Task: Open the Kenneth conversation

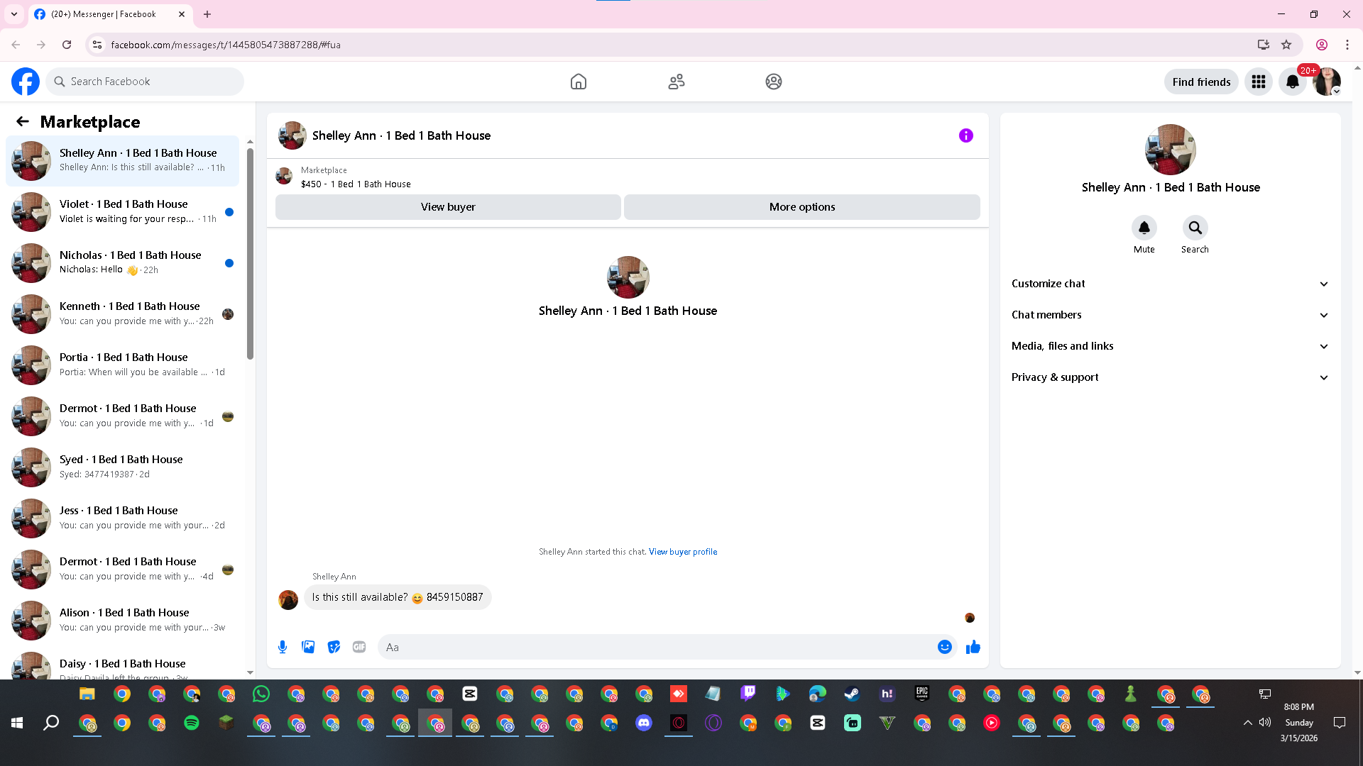Action: 123,314
